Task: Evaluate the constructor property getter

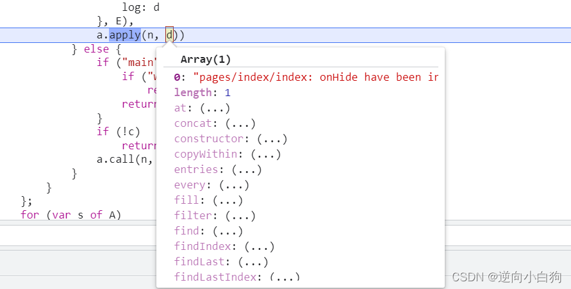Action: (x=272, y=138)
